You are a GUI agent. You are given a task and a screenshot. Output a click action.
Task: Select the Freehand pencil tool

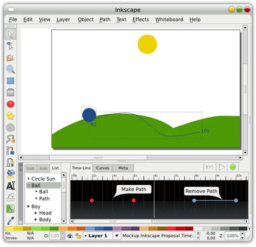coord(10,139)
